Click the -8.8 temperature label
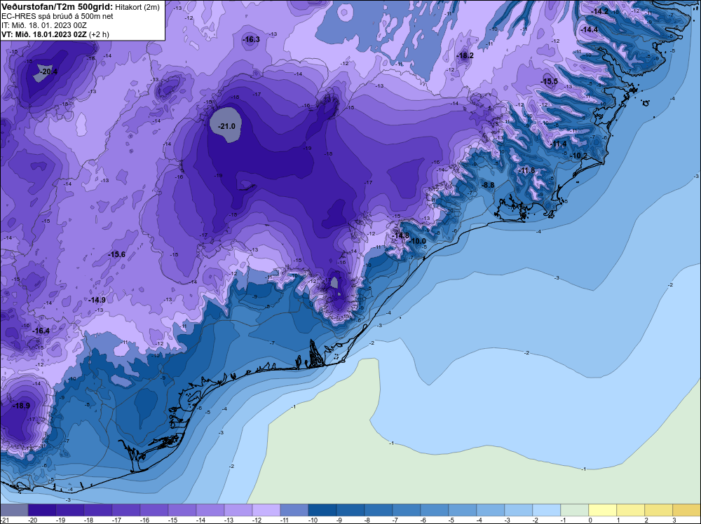 tap(488, 186)
